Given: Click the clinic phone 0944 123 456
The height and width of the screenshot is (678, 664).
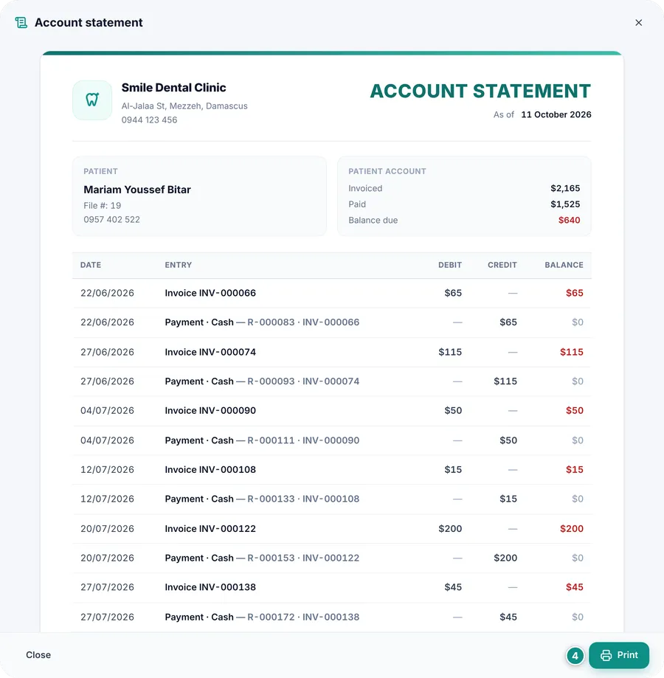Looking at the screenshot, I should click(149, 120).
